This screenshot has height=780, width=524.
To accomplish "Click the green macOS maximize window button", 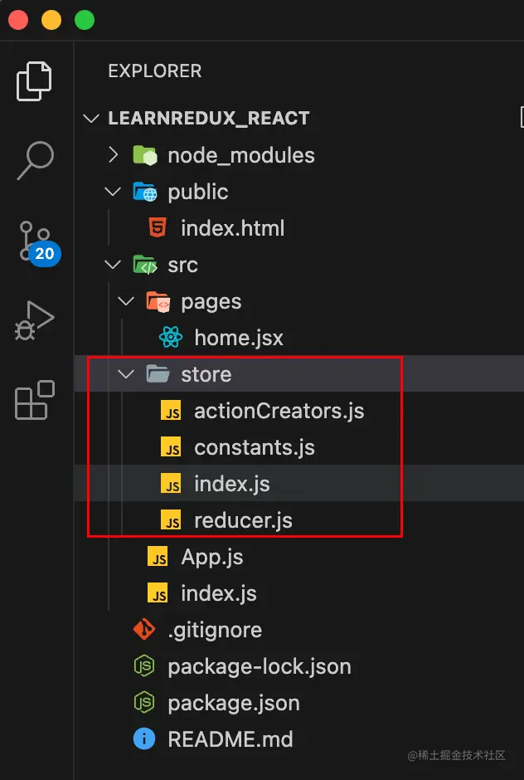I will click(85, 20).
